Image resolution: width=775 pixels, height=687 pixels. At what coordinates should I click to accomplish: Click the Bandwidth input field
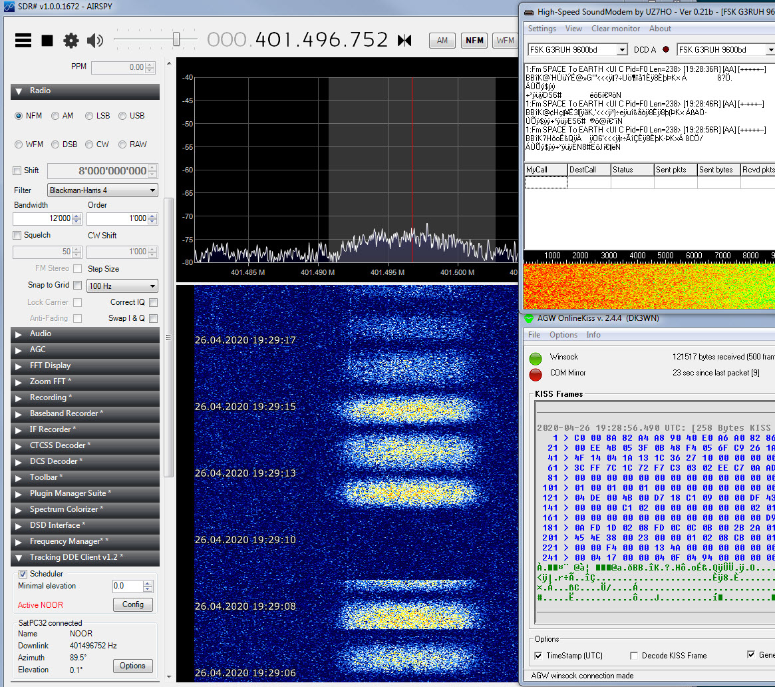pos(47,218)
